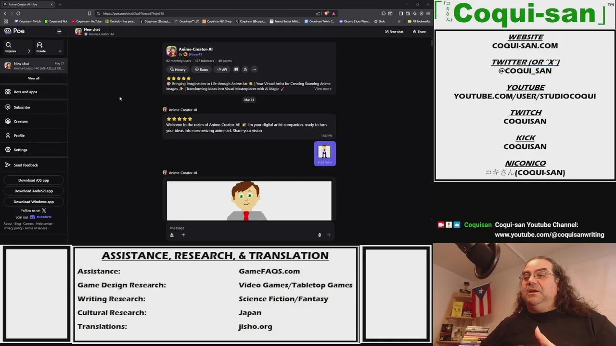
Task: Click Download iOS app button
Action: tap(34, 180)
